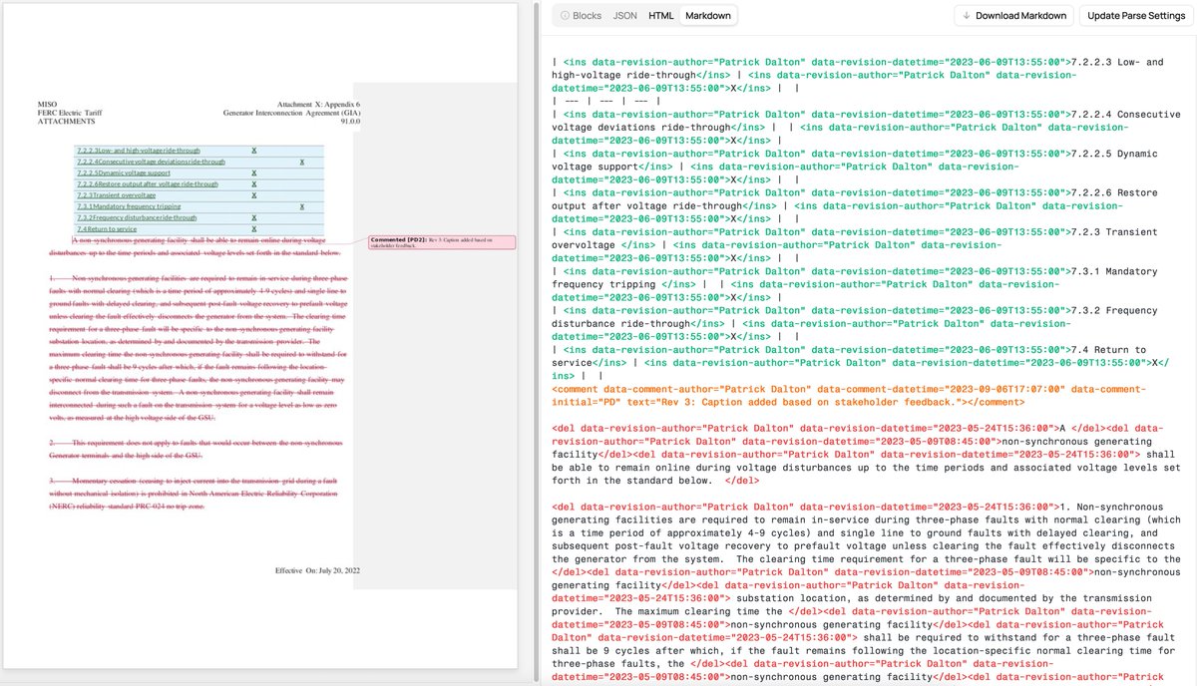Switch to the Blocks view tab
Viewport: 1197px width, 686px height.
pyautogui.click(x=581, y=15)
